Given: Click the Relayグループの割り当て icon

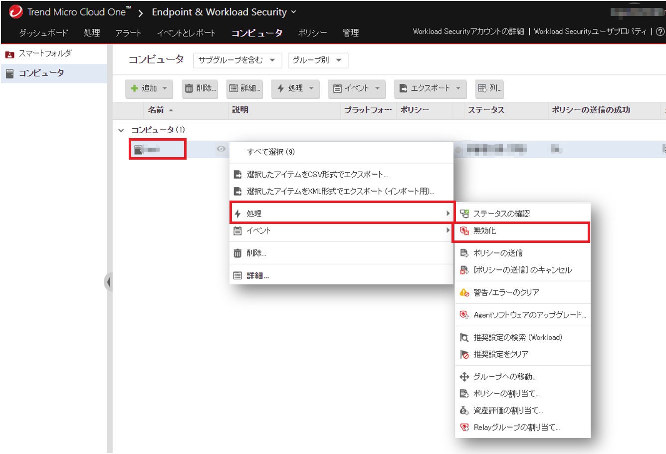Looking at the screenshot, I should pos(464,427).
